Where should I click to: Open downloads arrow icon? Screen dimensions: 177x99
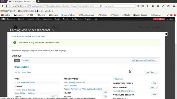point(148,6)
